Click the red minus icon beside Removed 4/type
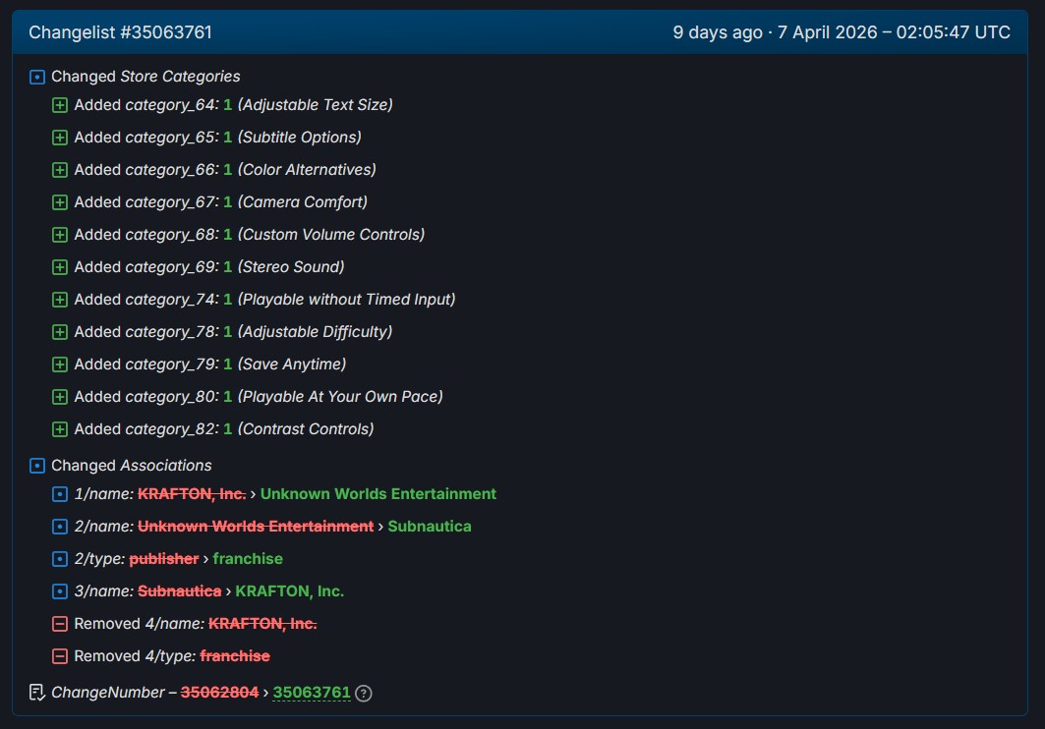Screen dimensions: 1045x729 60,656
